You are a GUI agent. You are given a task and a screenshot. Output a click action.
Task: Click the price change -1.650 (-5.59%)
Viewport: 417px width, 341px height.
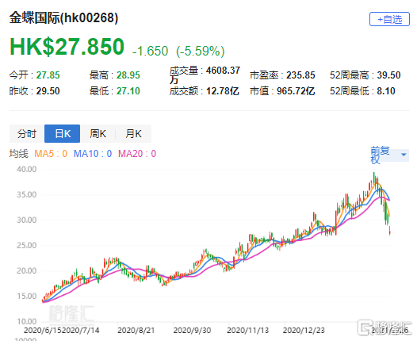pos(178,51)
